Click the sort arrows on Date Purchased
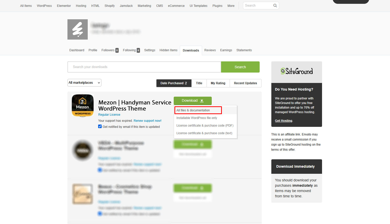The image size is (390, 224). point(186,83)
